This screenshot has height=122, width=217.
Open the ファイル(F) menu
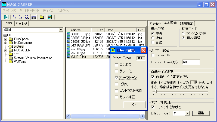(x=10, y=11)
